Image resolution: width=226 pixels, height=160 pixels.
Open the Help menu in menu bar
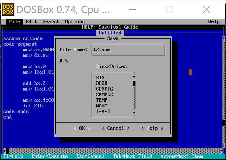coord(214,22)
